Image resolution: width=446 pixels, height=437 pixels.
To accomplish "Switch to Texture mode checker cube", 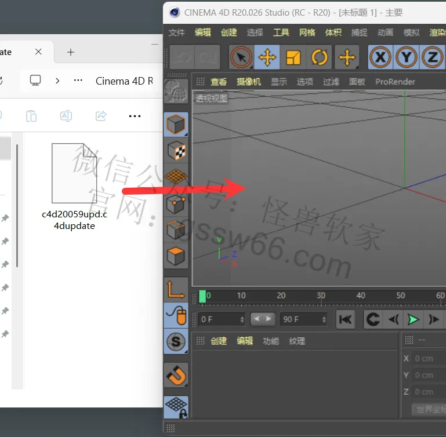I will (176, 151).
